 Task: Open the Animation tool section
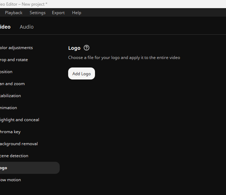tap(8, 108)
